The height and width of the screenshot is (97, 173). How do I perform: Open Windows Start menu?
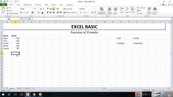point(3,95)
